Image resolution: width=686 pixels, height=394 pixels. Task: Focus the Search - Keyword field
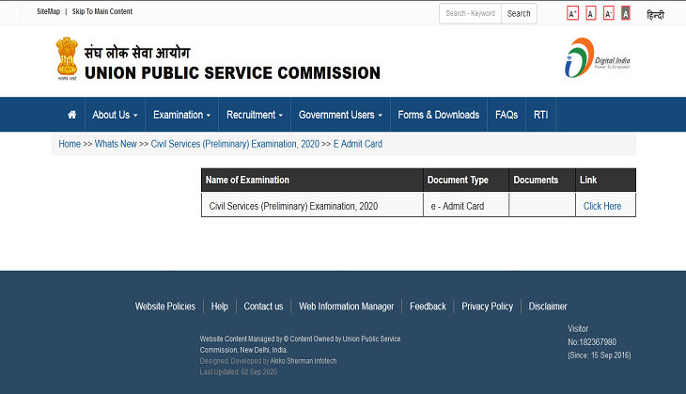(x=470, y=13)
